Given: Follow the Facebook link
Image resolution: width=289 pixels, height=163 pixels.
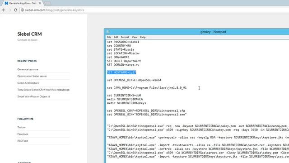Looking at the screenshot, I should [23, 134].
